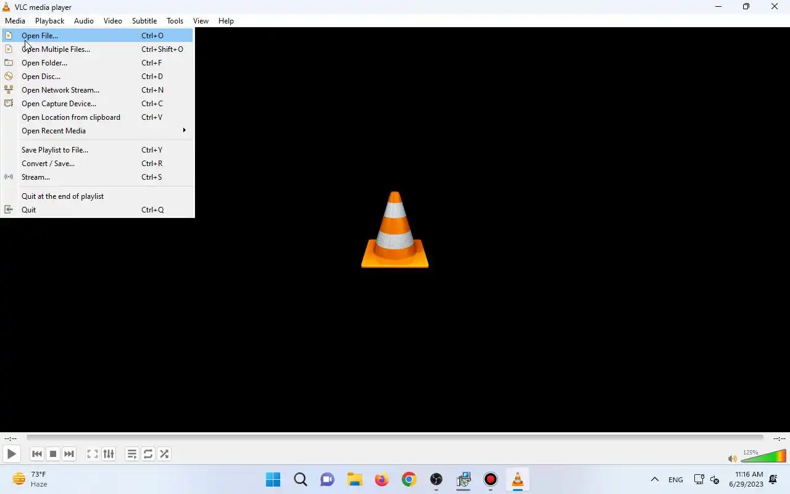Screen dimensions: 790x494
Task: Click the Media menu in menu bar
Action: (15, 21)
